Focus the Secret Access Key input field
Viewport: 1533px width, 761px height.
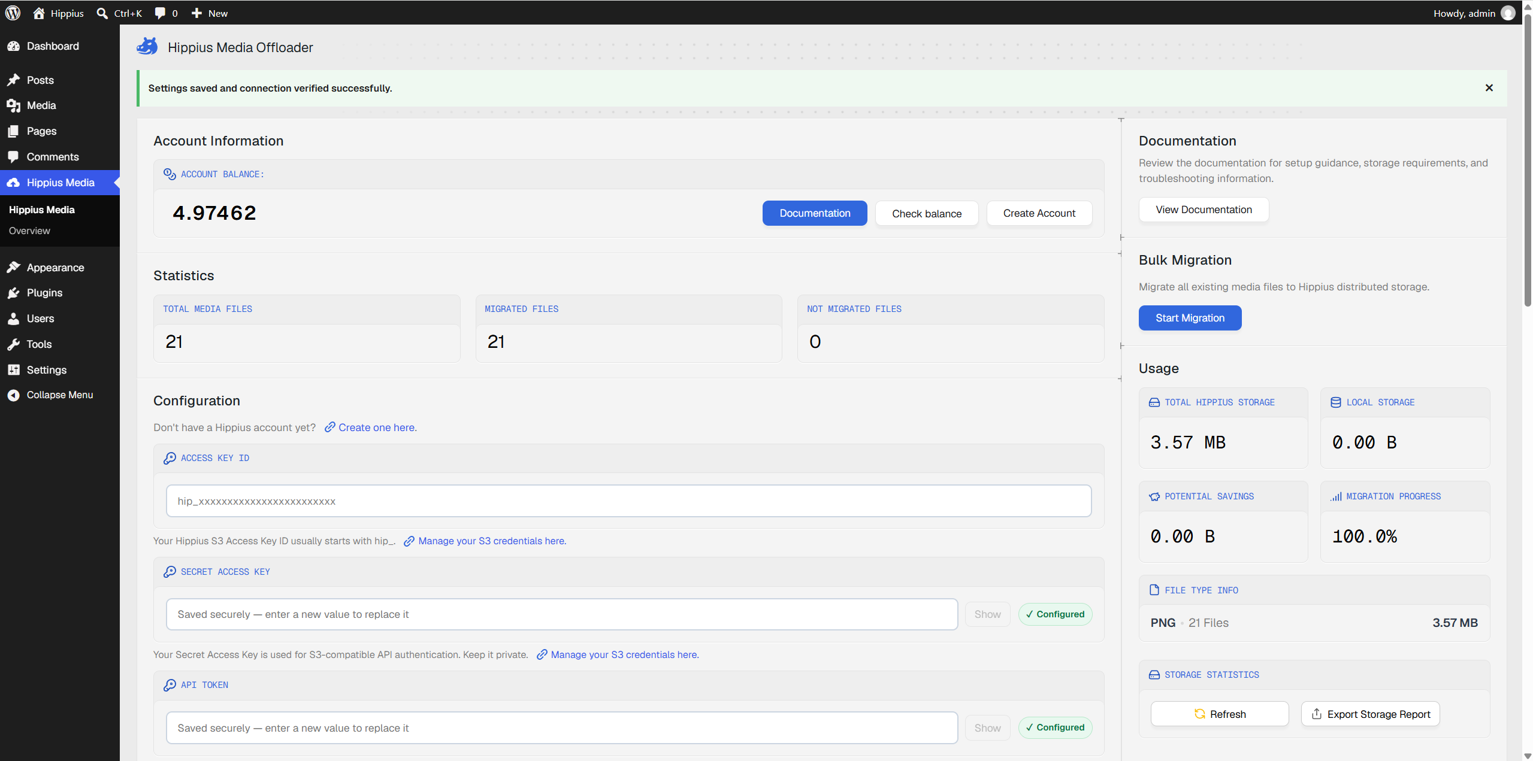[x=562, y=614]
